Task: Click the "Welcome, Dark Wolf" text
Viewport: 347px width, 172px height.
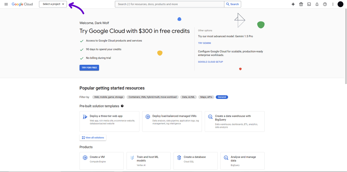Action: [x=94, y=23]
